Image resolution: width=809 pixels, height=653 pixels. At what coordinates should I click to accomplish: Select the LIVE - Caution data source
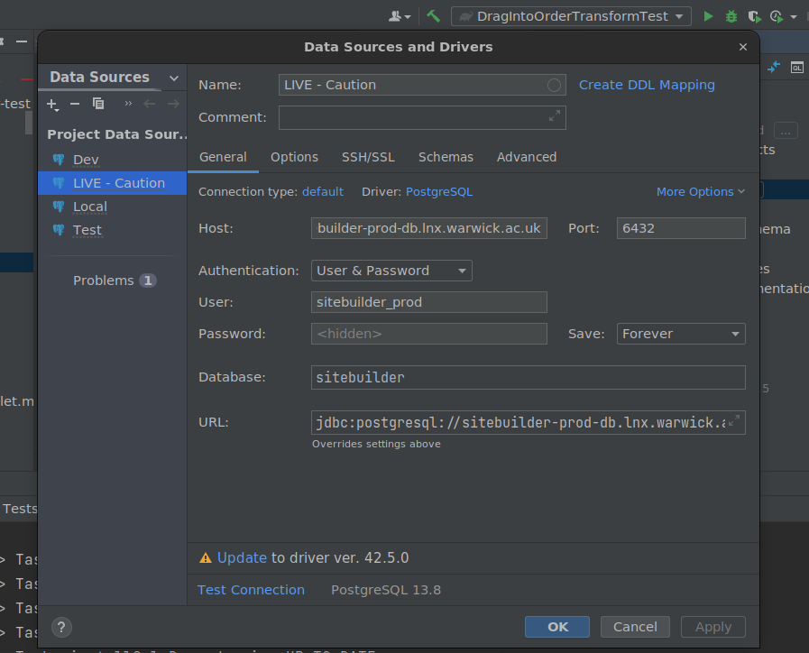coord(112,183)
